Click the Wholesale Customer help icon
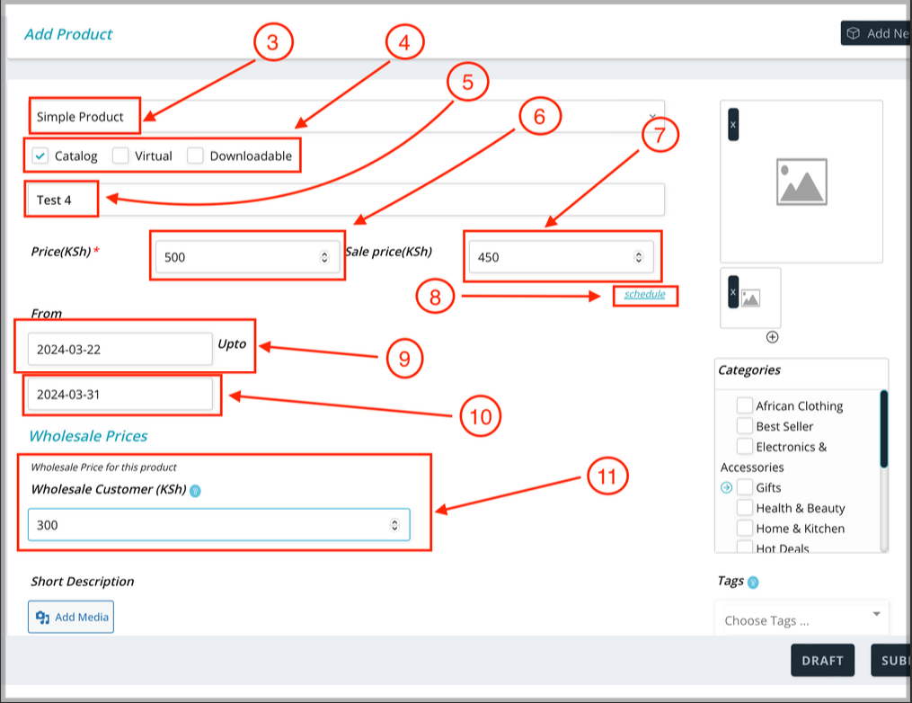912x703 pixels. point(195,491)
